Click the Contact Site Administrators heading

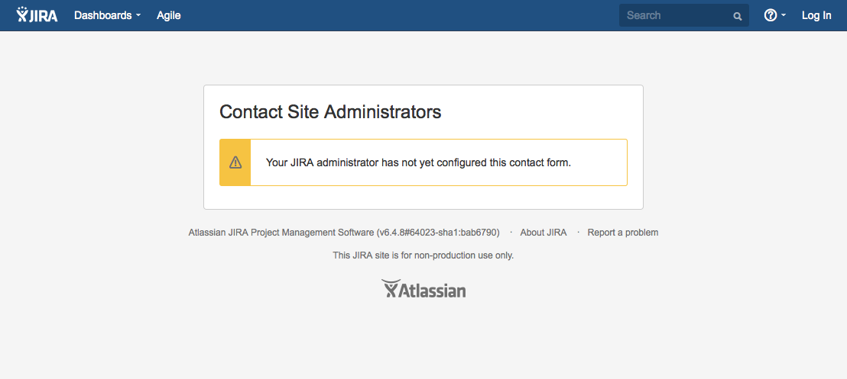click(x=330, y=111)
